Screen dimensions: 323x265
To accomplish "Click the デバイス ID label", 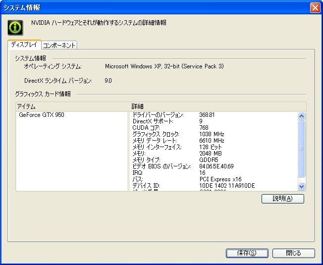I will pos(146,186).
